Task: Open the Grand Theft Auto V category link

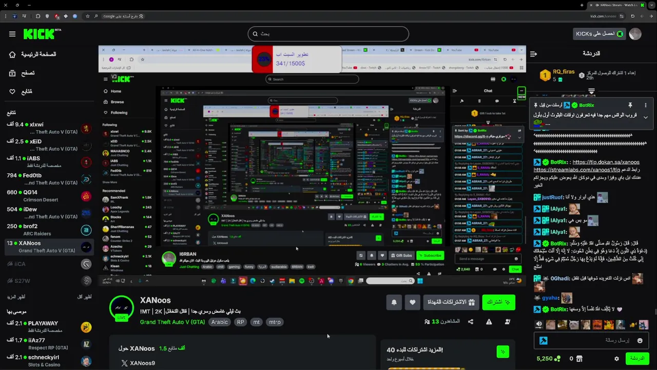Action: point(172,322)
